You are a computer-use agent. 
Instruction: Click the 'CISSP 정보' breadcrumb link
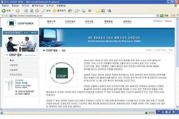[160, 50]
